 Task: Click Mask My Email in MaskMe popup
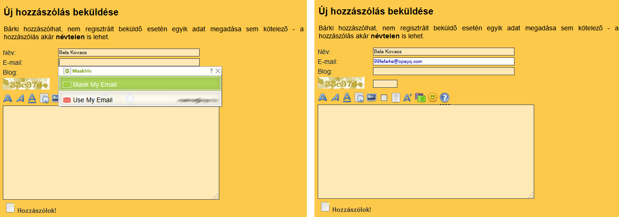pyautogui.click(x=140, y=84)
